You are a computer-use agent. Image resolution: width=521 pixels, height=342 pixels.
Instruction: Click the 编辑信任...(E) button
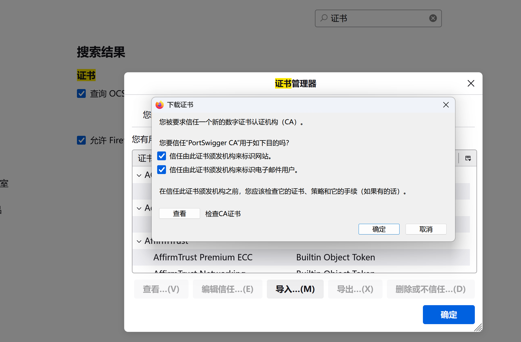pos(228,289)
